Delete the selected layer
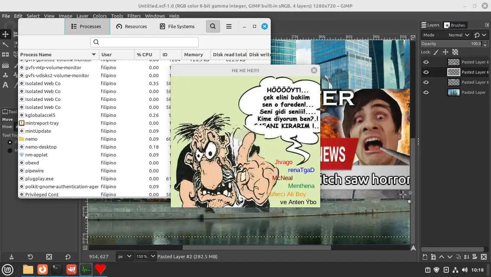The height and width of the screenshot is (277, 491). 483,257
